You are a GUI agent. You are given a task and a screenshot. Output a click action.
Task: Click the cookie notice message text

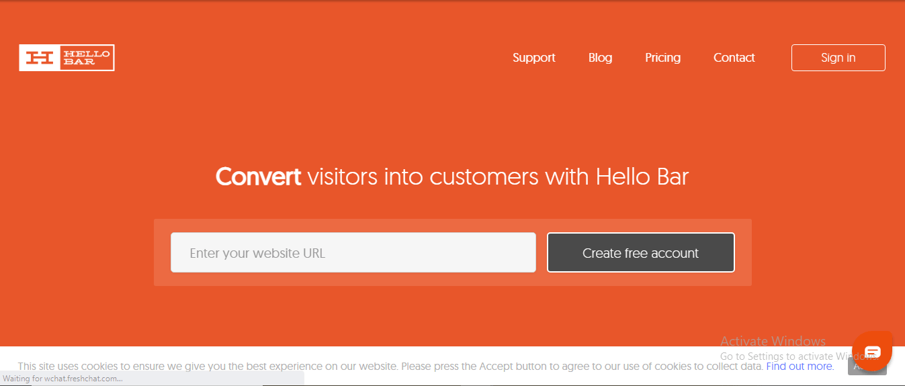(390, 367)
